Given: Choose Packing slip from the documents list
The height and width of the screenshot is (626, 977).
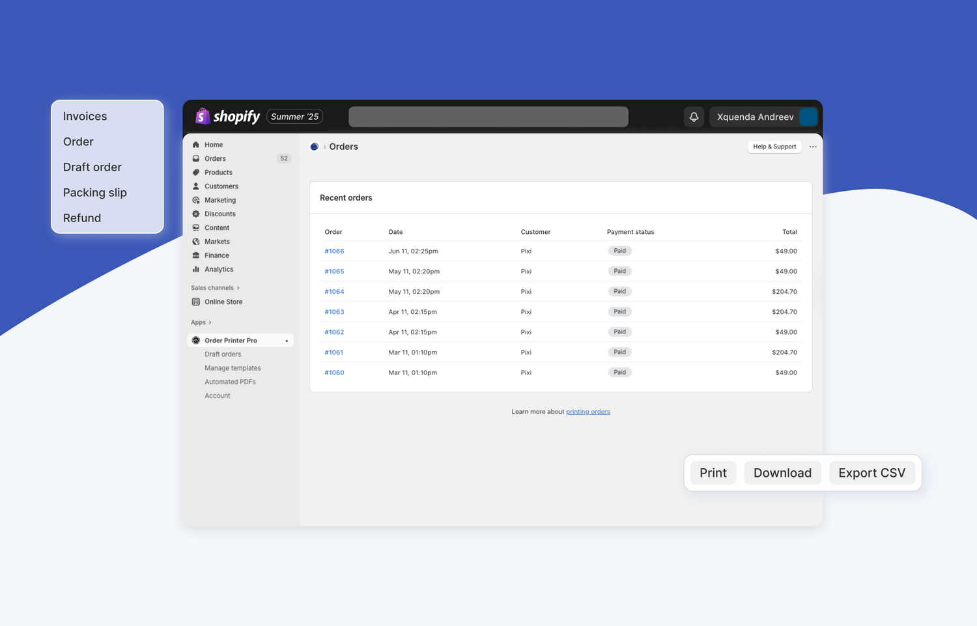Looking at the screenshot, I should [95, 192].
